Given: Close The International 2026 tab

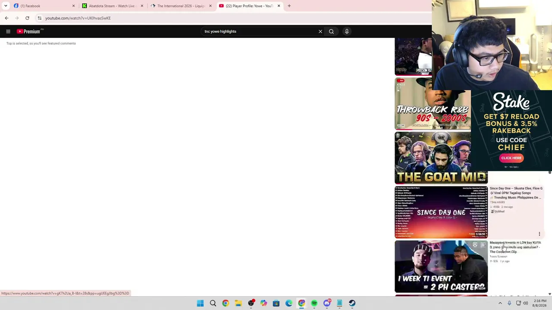Looking at the screenshot, I should (210, 6).
